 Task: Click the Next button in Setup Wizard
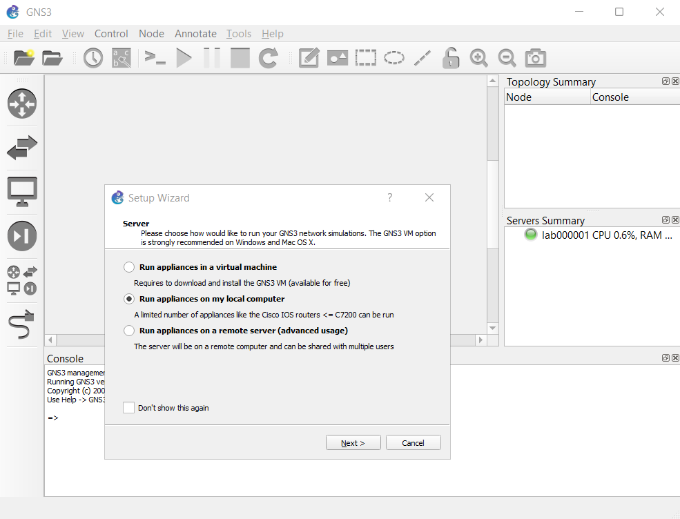pos(353,443)
